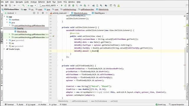The width and height of the screenshot is (189, 106).
Task: Open the Build Variants side panel
Action: (x=2, y=80)
